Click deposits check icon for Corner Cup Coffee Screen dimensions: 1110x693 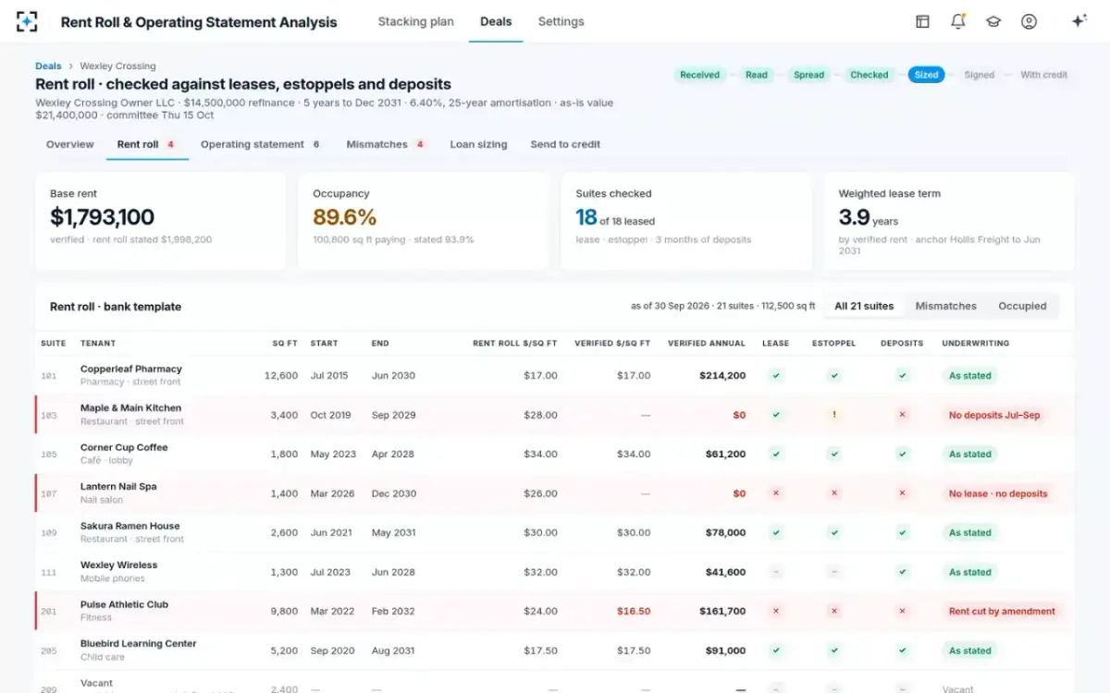point(902,455)
